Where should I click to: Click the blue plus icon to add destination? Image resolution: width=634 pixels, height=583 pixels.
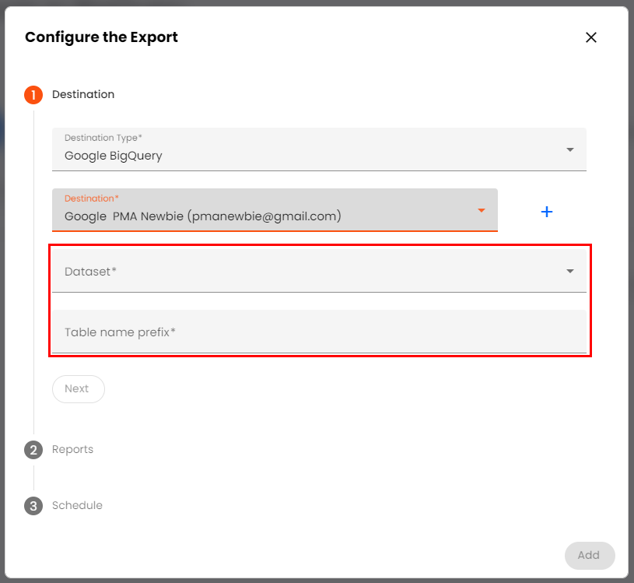point(547,212)
